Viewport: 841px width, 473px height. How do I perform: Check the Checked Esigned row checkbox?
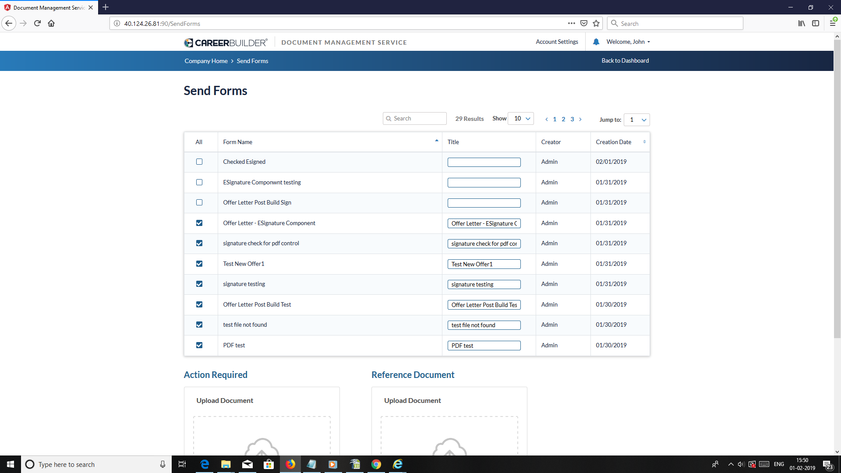click(x=199, y=162)
